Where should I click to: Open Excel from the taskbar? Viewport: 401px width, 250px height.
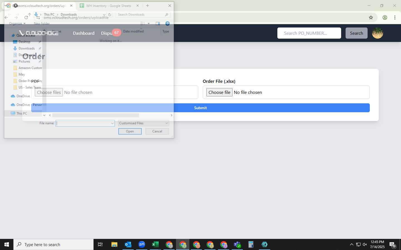tap(155, 244)
